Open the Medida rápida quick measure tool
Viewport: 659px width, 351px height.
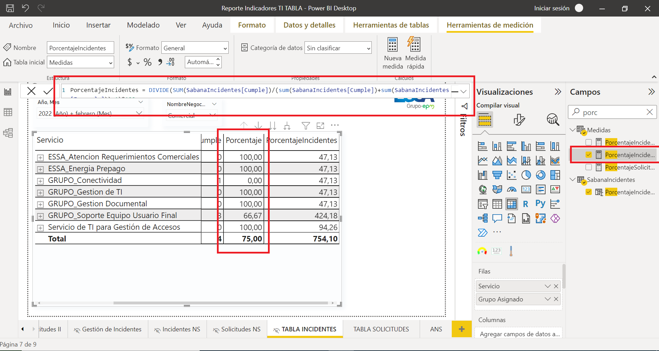point(415,53)
